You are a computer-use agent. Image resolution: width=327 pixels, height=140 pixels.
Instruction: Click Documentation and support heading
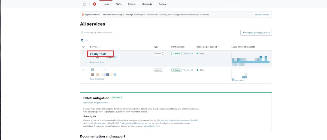click(102, 136)
